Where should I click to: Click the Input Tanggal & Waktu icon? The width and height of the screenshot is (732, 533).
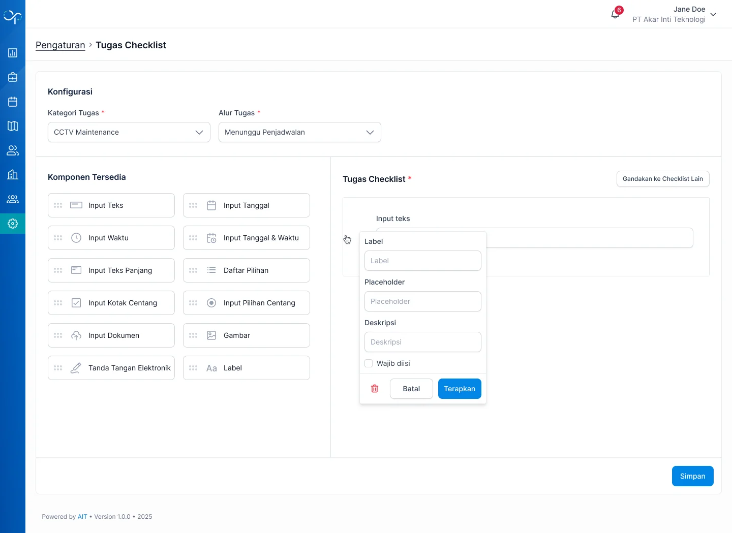tap(211, 238)
